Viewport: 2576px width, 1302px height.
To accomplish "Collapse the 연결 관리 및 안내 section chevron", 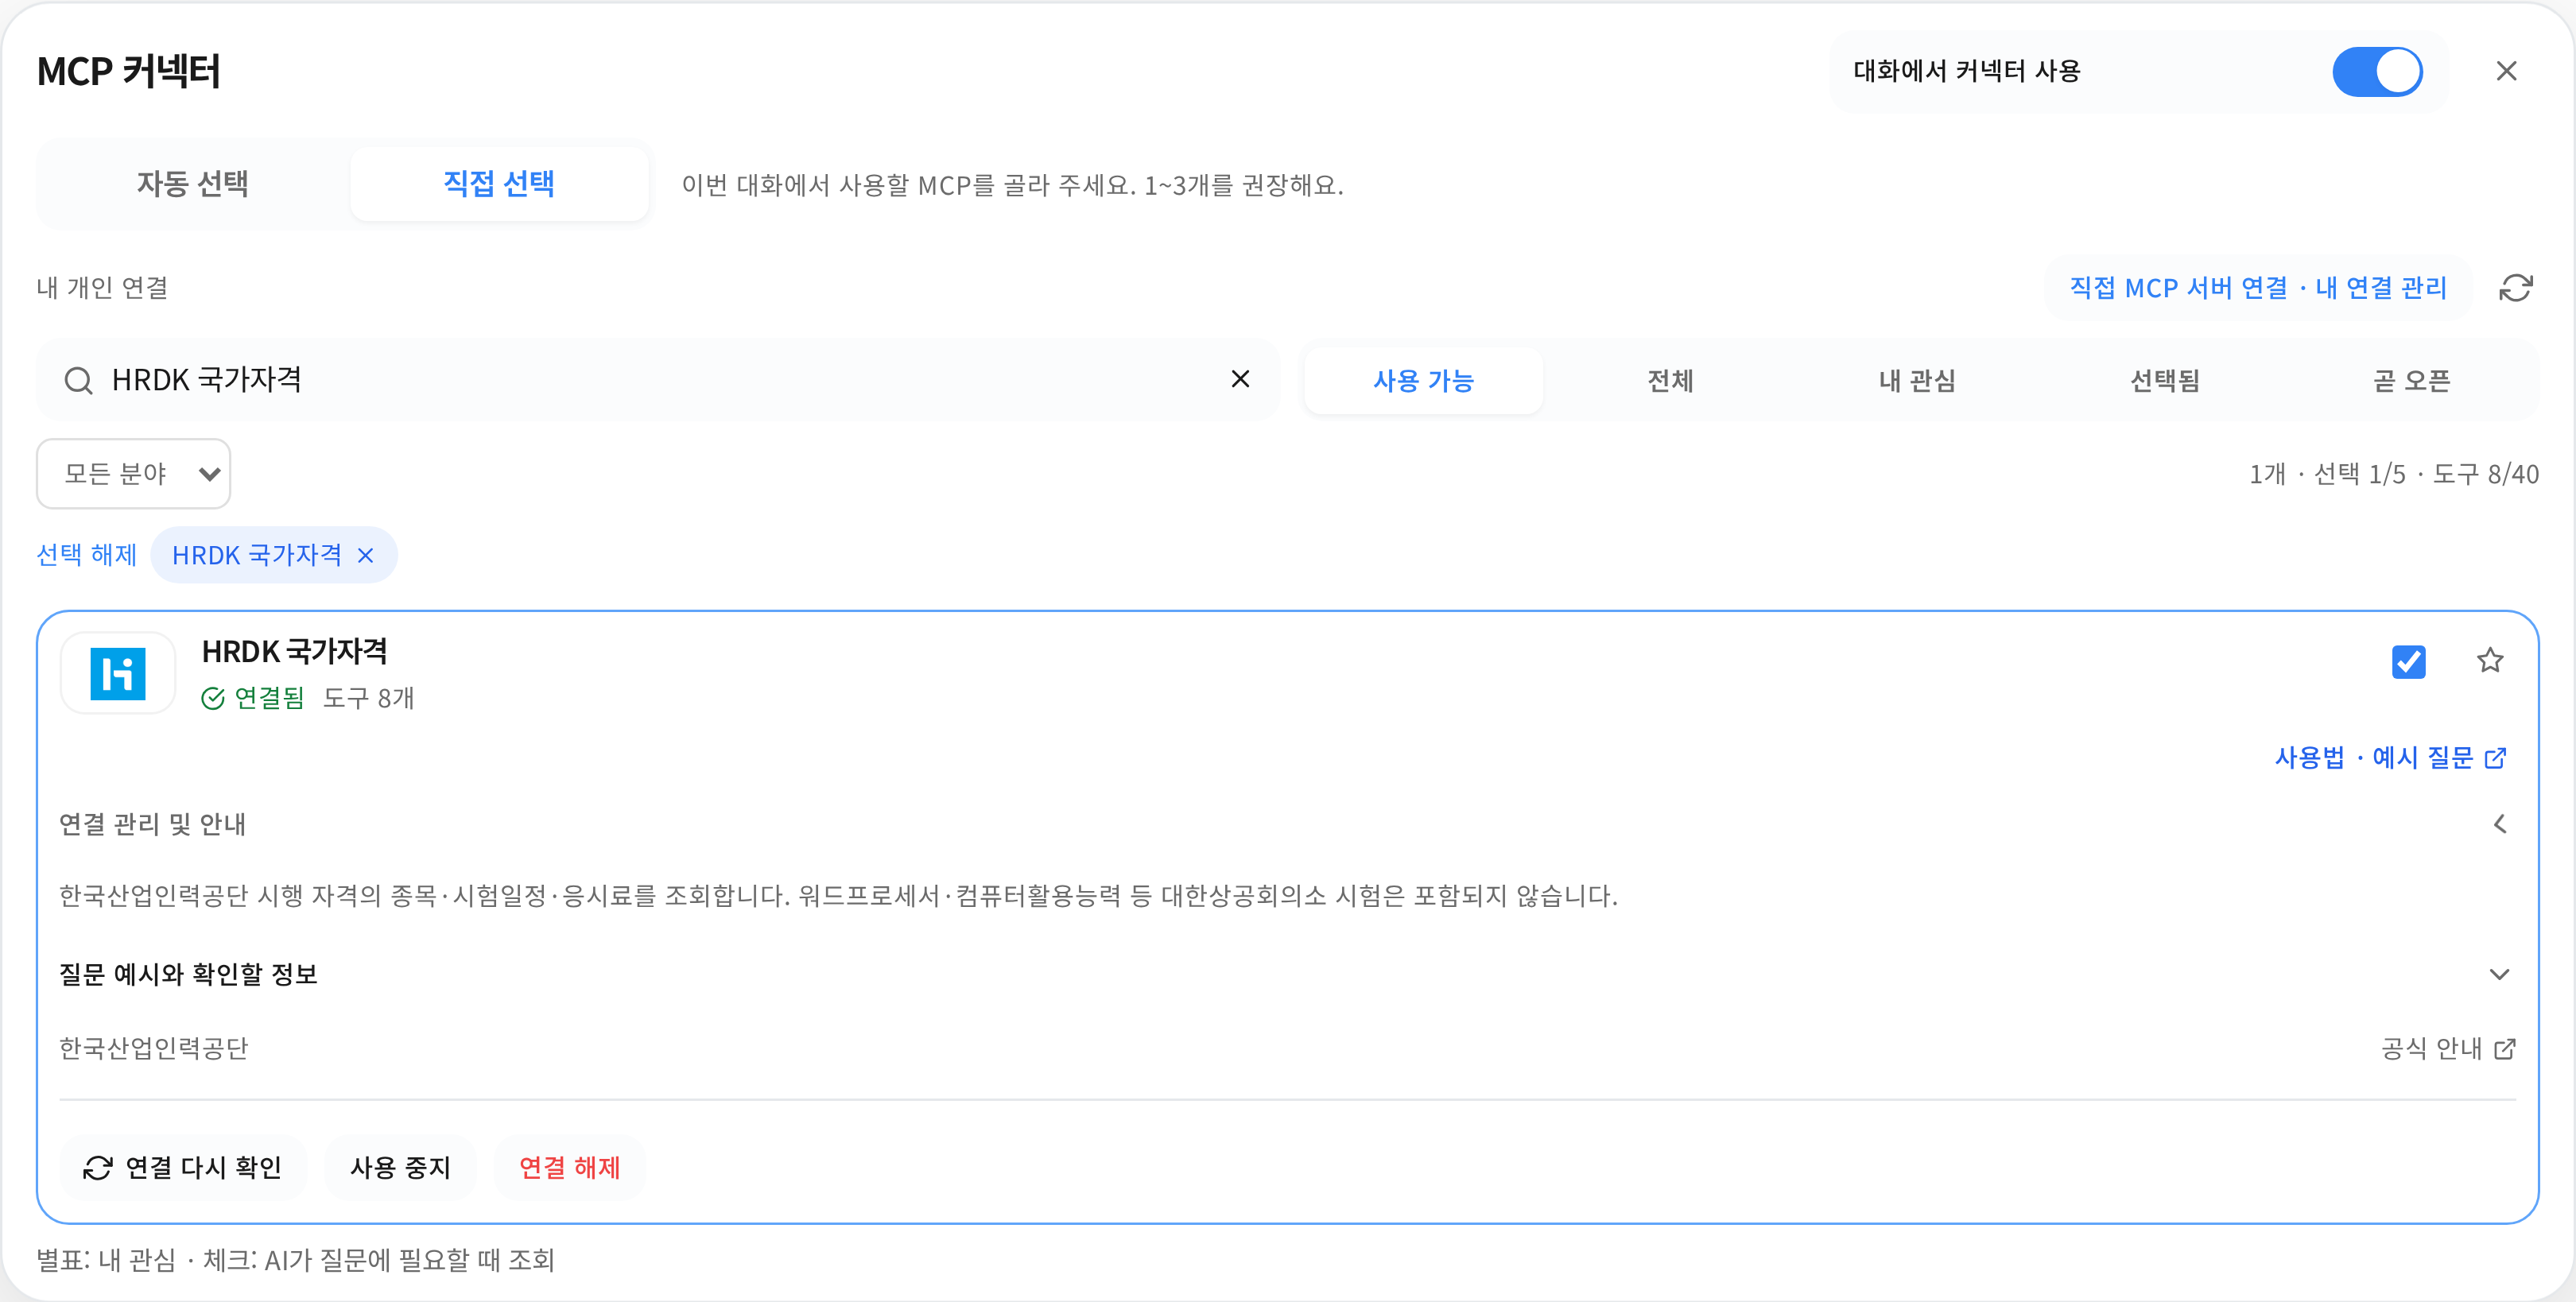I will pyautogui.click(x=2499, y=824).
